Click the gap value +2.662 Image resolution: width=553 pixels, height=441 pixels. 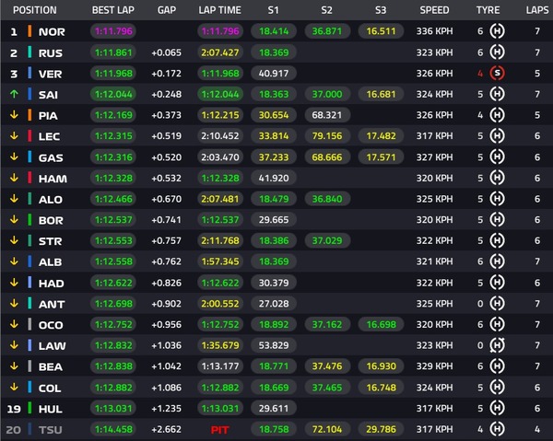167,429
